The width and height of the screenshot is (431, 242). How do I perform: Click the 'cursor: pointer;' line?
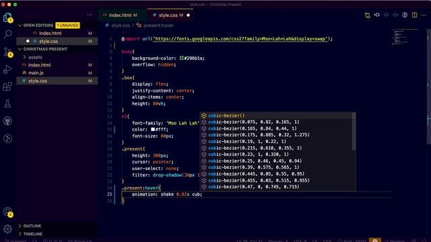(x=153, y=162)
